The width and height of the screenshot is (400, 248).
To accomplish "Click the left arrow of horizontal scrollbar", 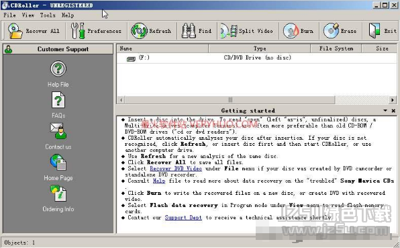I will click(x=121, y=100).
